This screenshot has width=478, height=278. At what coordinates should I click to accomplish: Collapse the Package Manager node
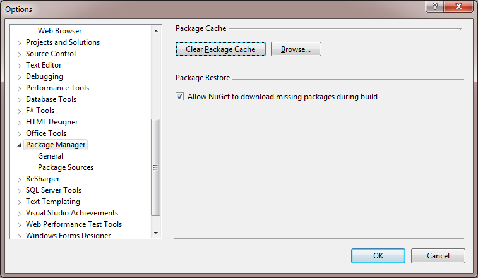coord(19,145)
